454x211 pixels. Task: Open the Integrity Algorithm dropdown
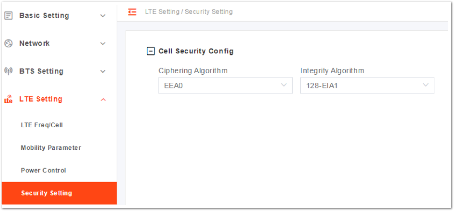coord(367,85)
